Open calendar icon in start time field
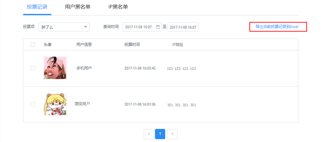The height and width of the screenshot is (142, 321). point(158,27)
